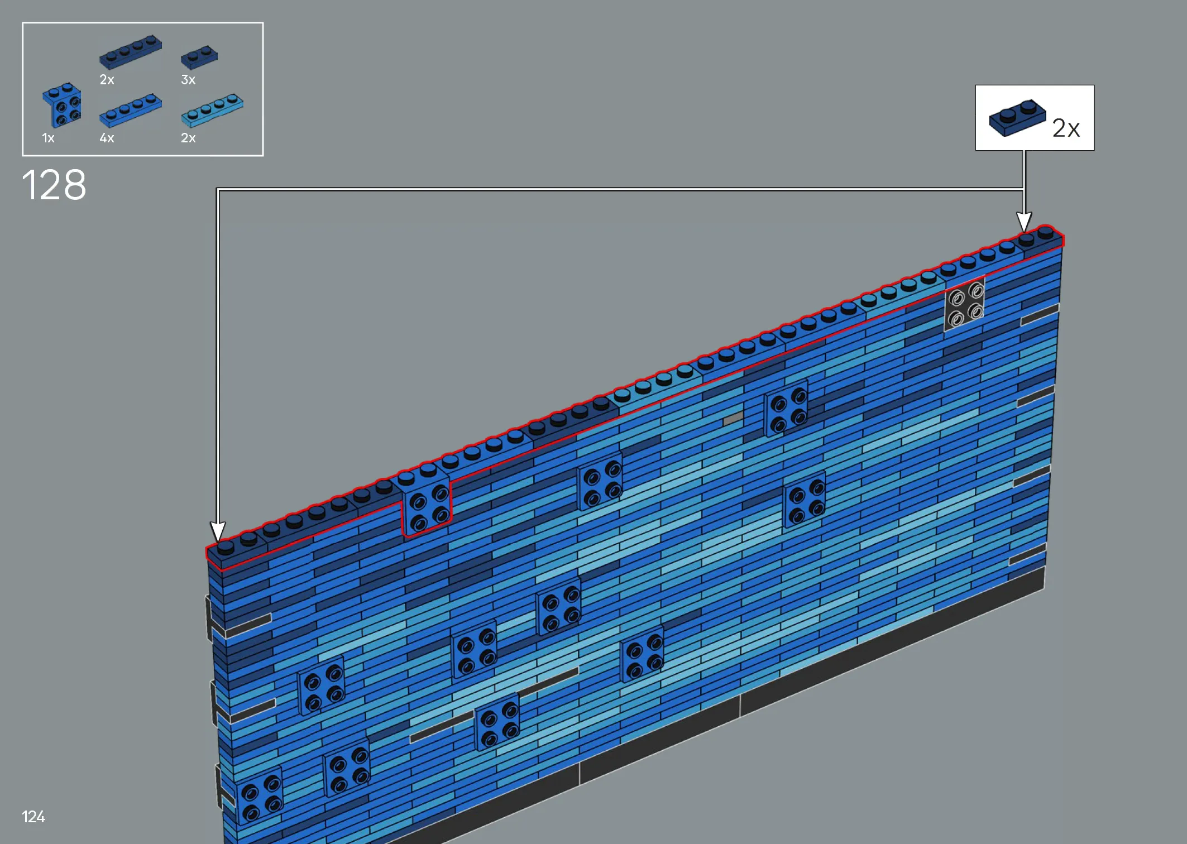This screenshot has height=844, width=1187.
Task: Select the blue bracket piece labeled 1x
Action: click(x=62, y=106)
